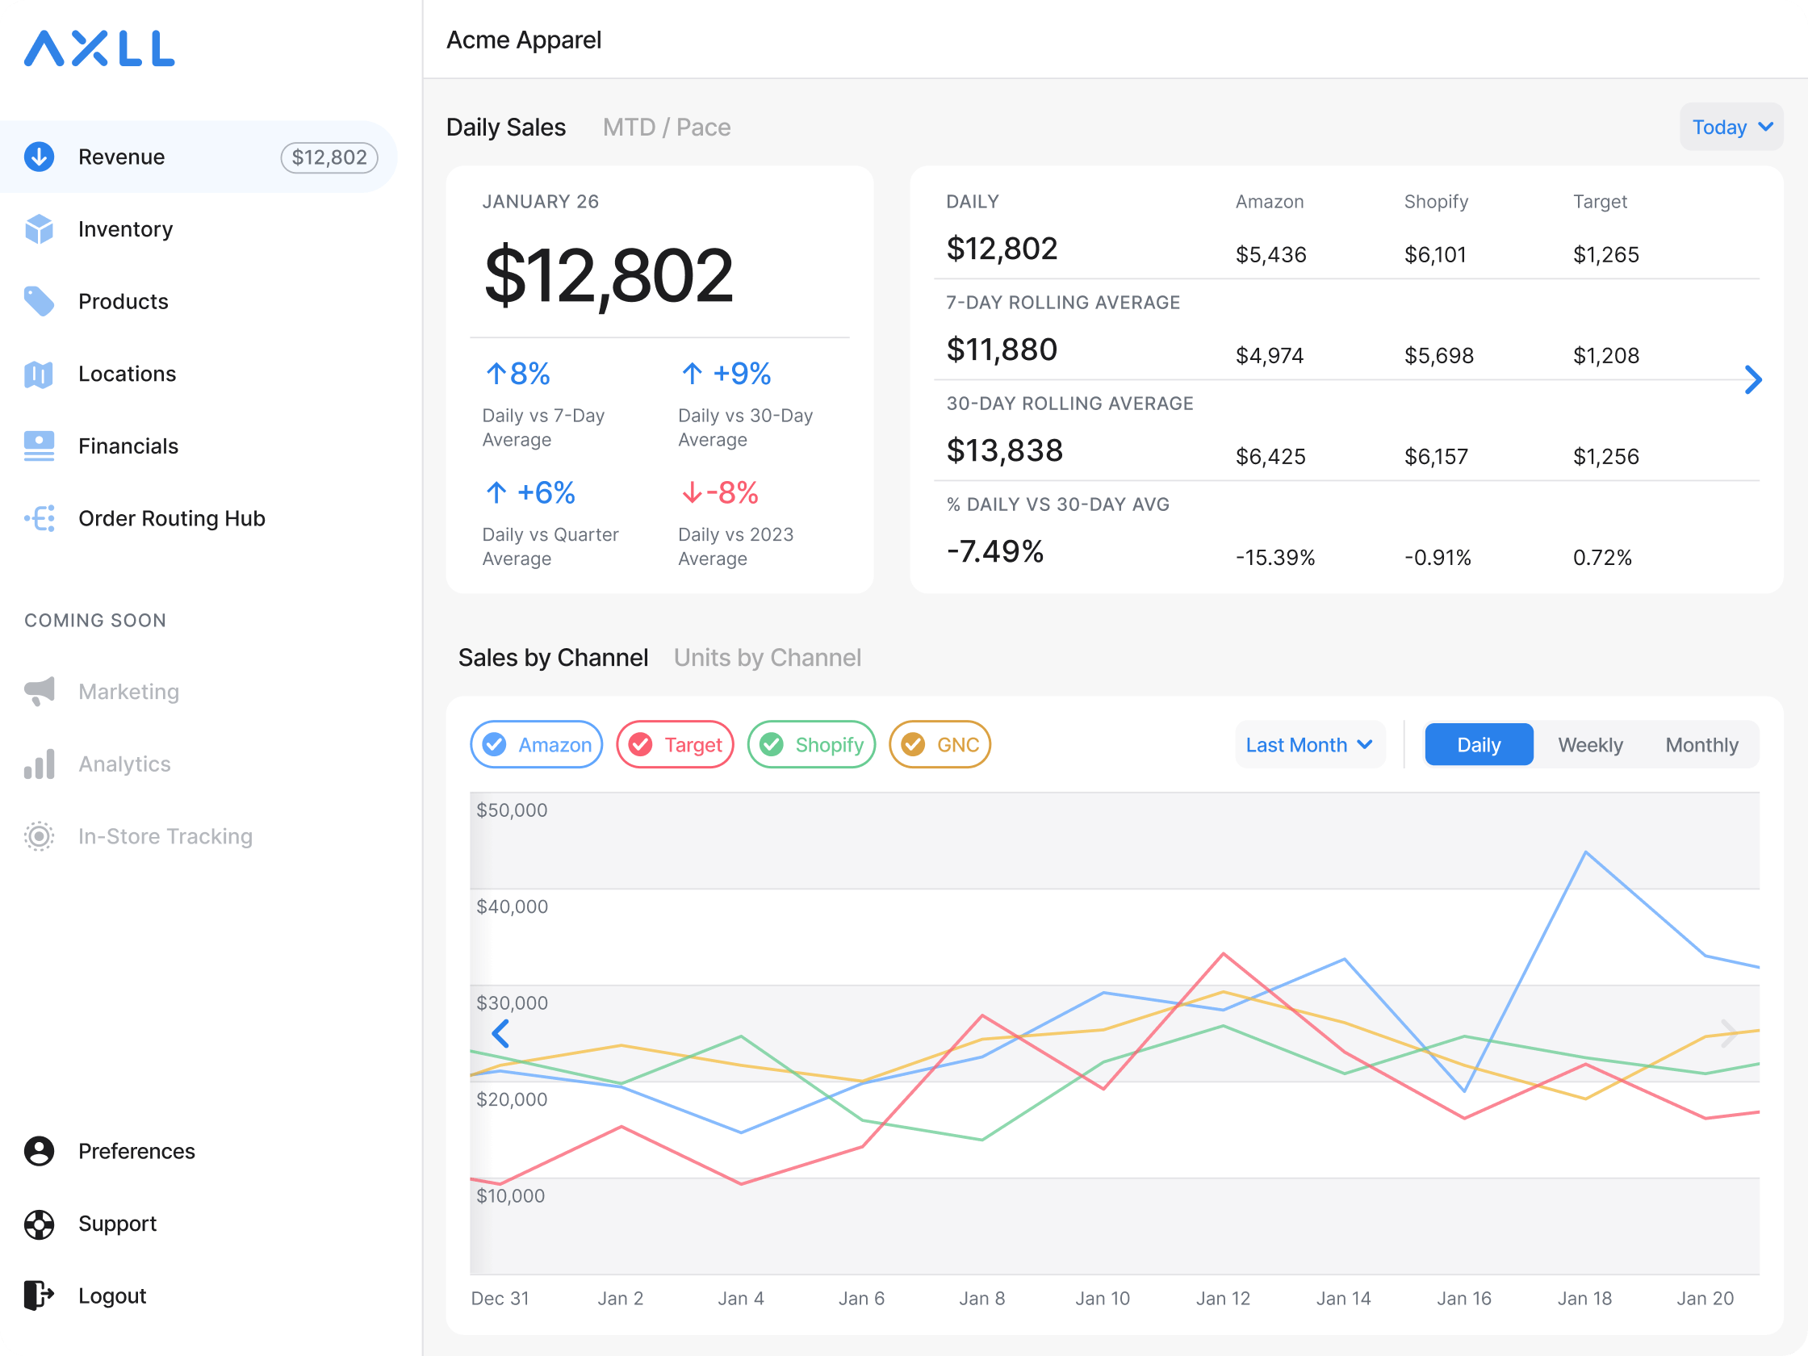The height and width of the screenshot is (1356, 1808).
Task: Click the Locations map icon
Action: coord(40,374)
